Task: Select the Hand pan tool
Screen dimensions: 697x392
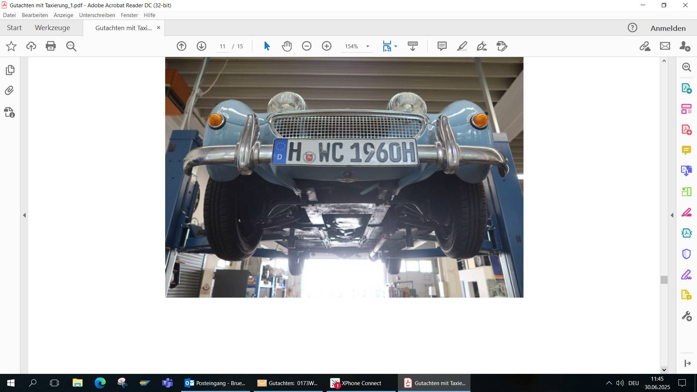Action: [x=287, y=46]
